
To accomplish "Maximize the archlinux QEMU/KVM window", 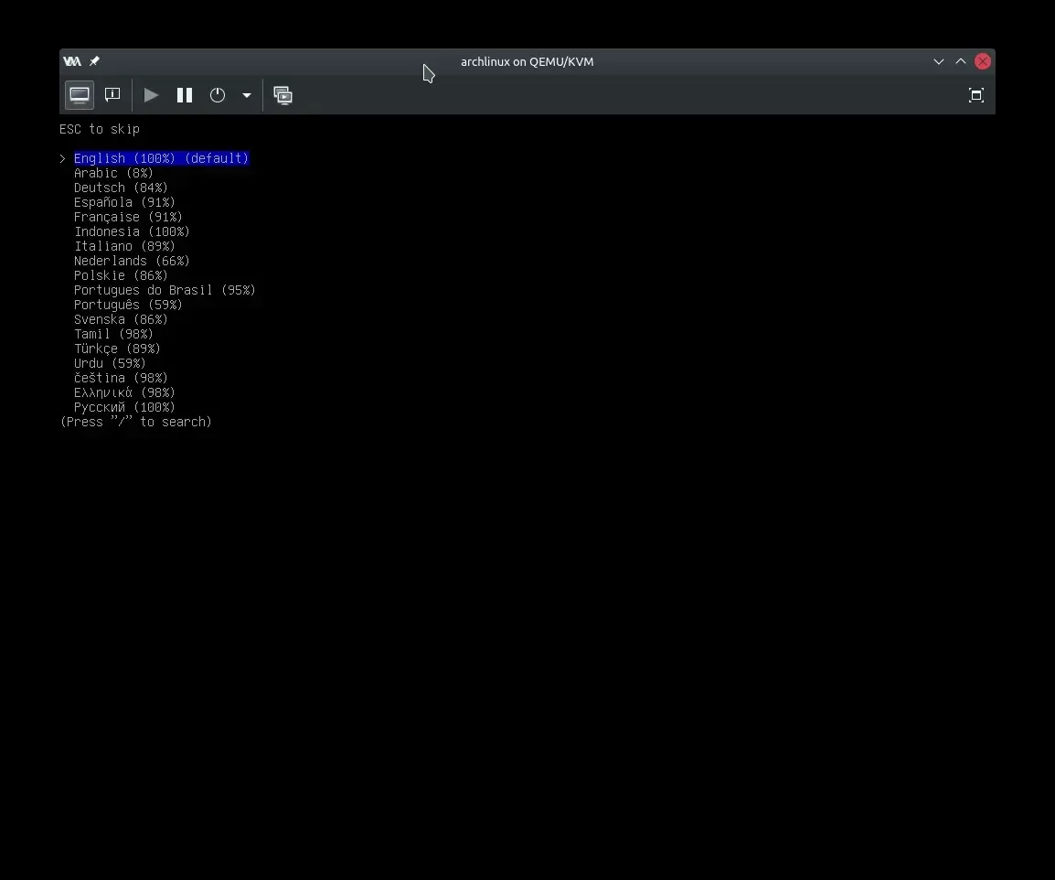I will click(960, 61).
